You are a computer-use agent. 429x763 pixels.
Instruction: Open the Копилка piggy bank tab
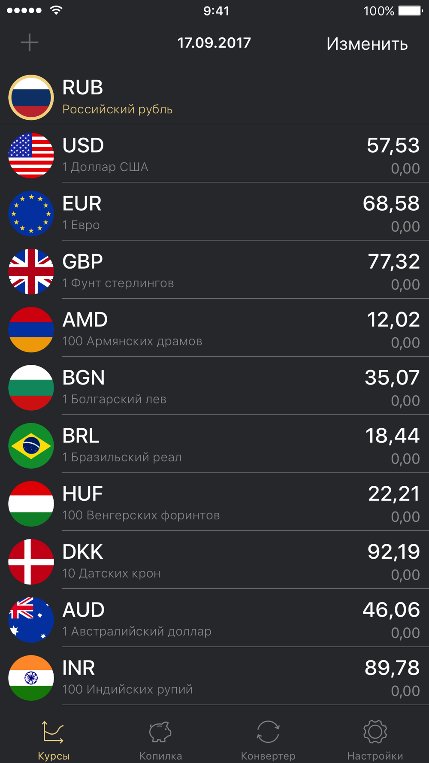click(x=160, y=740)
